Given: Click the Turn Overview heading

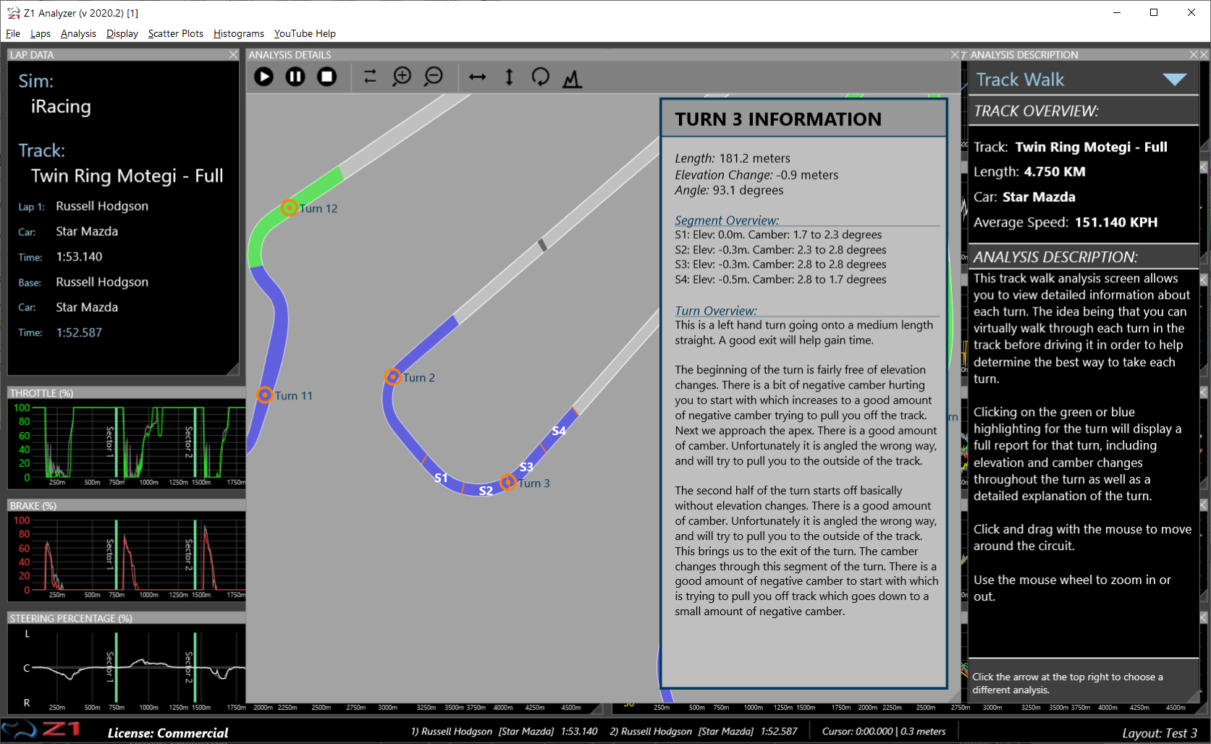Looking at the screenshot, I should coord(716,310).
